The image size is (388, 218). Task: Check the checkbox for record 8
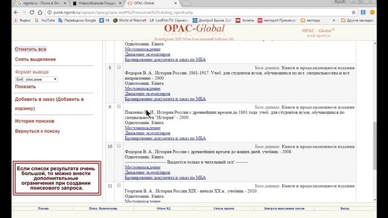tap(119, 67)
